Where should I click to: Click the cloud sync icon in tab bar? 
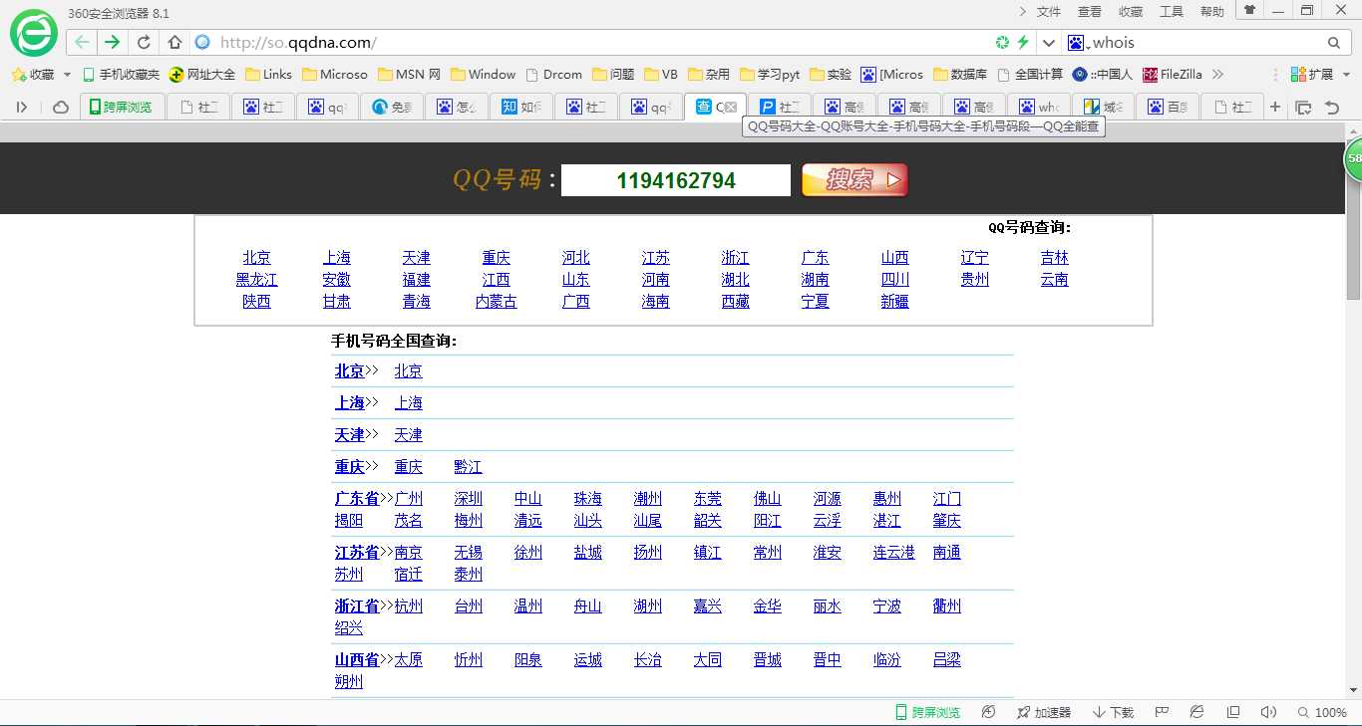(61, 107)
